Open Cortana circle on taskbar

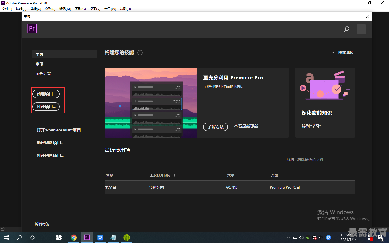32,238
